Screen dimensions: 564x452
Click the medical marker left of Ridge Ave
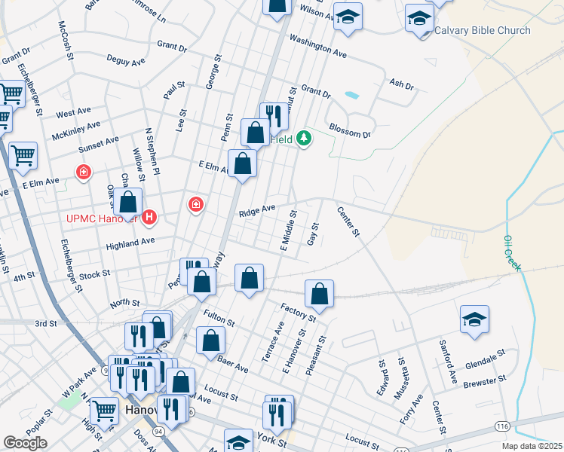(195, 204)
